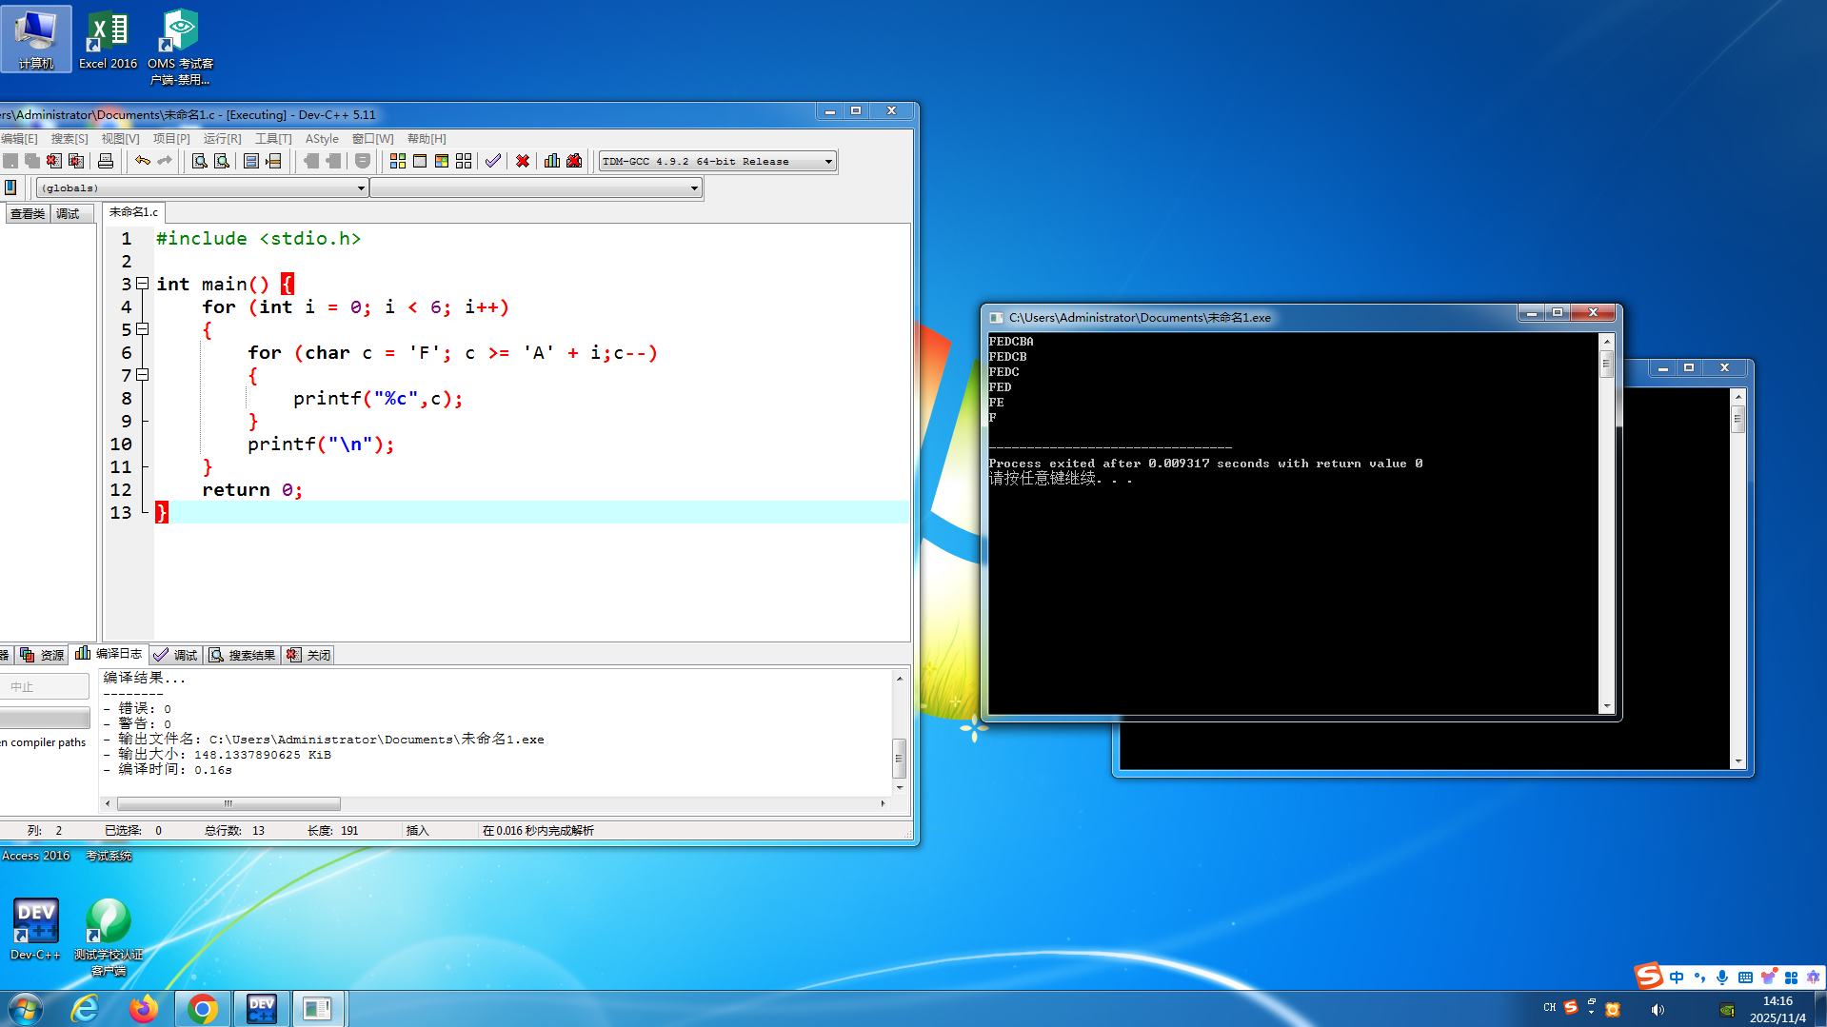Open the TDM-GCC compiler set dropdown
Image resolution: width=1827 pixels, height=1027 pixels.
tap(718, 161)
